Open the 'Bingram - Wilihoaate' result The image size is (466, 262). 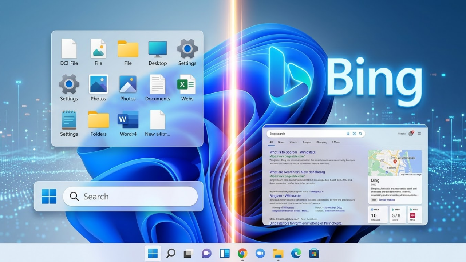(285, 196)
